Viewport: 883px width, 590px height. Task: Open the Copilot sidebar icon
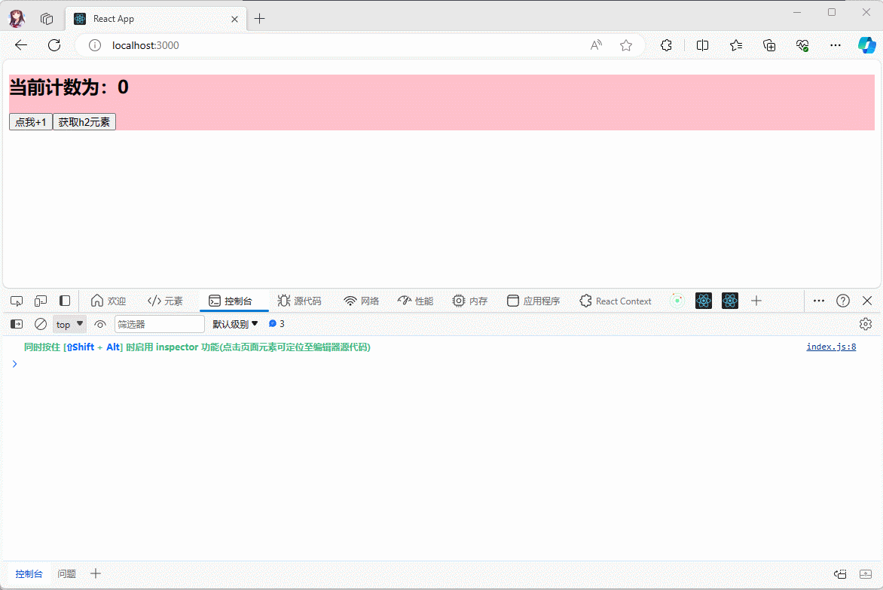tap(866, 45)
